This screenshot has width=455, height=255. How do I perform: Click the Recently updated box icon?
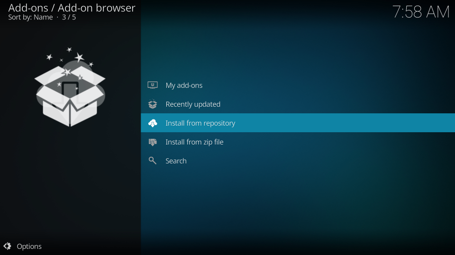(152, 104)
